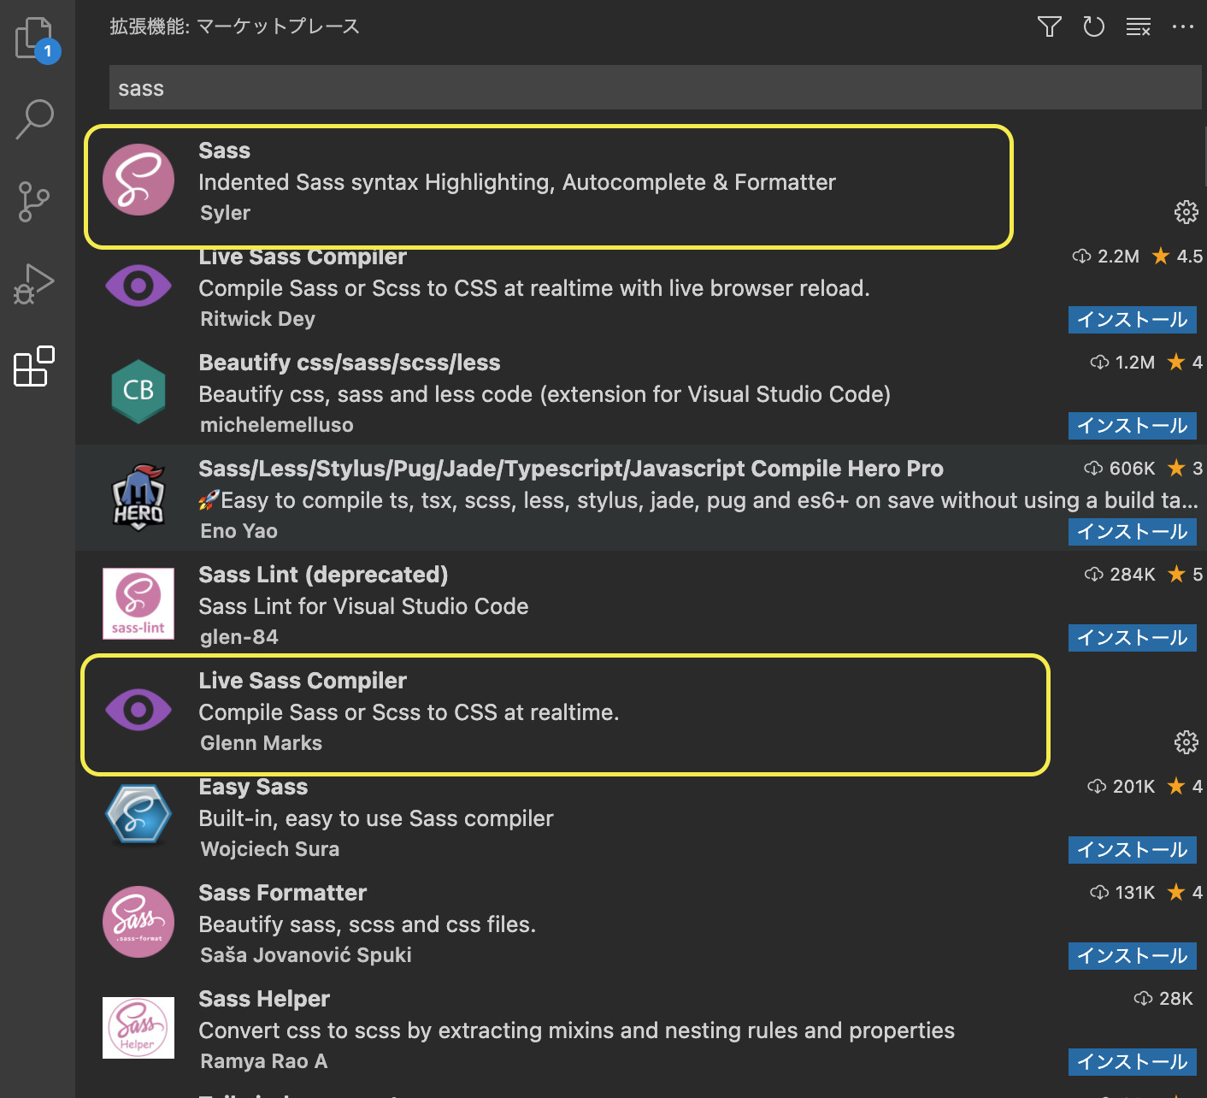Click publisher name Ramya Rao A

264,1061
